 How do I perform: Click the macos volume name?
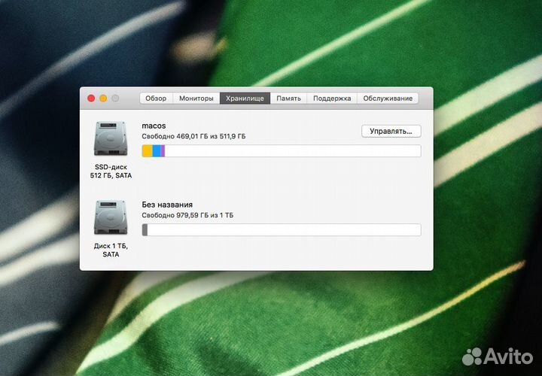point(154,126)
